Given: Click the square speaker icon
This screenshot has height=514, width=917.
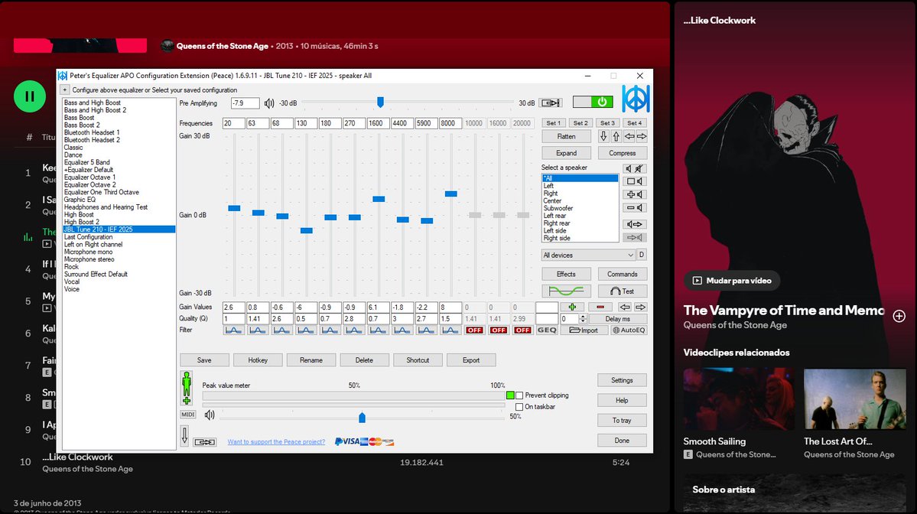Looking at the screenshot, I should coord(635,181).
